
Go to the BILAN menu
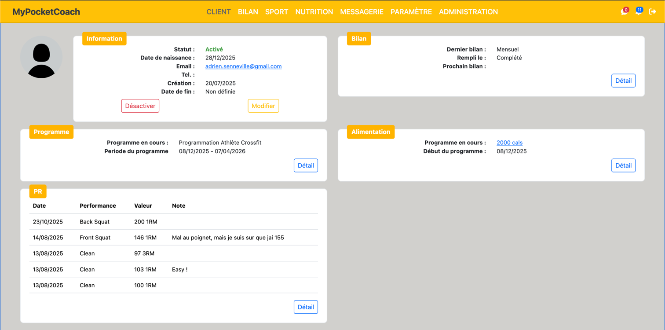[248, 12]
